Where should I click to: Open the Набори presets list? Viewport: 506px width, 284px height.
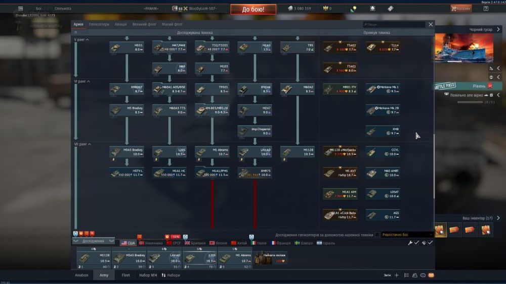click(x=171, y=275)
